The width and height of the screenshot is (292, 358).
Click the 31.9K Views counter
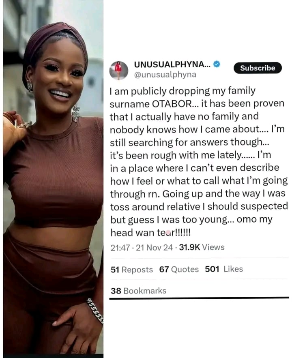click(202, 247)
